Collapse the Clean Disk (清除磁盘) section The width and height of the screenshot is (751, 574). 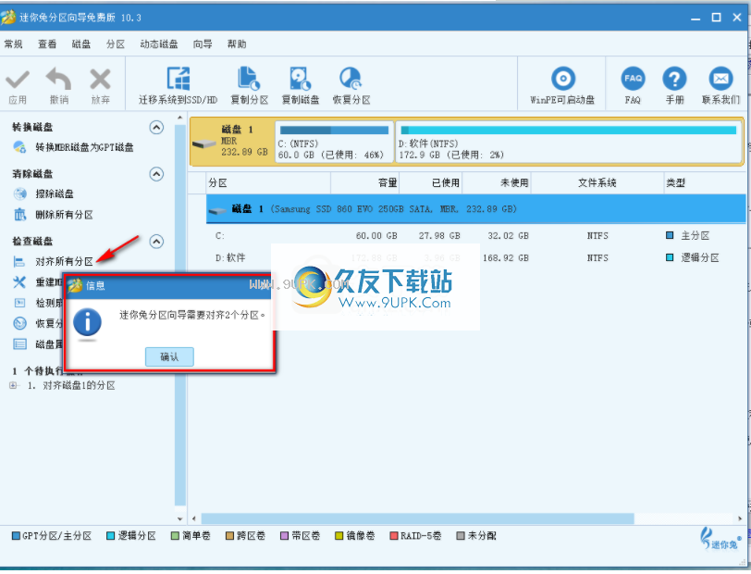pyautogui.click(x=156, y=174)
